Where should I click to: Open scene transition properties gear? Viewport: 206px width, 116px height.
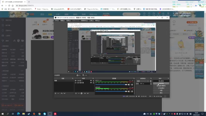(x=151, y=81)
